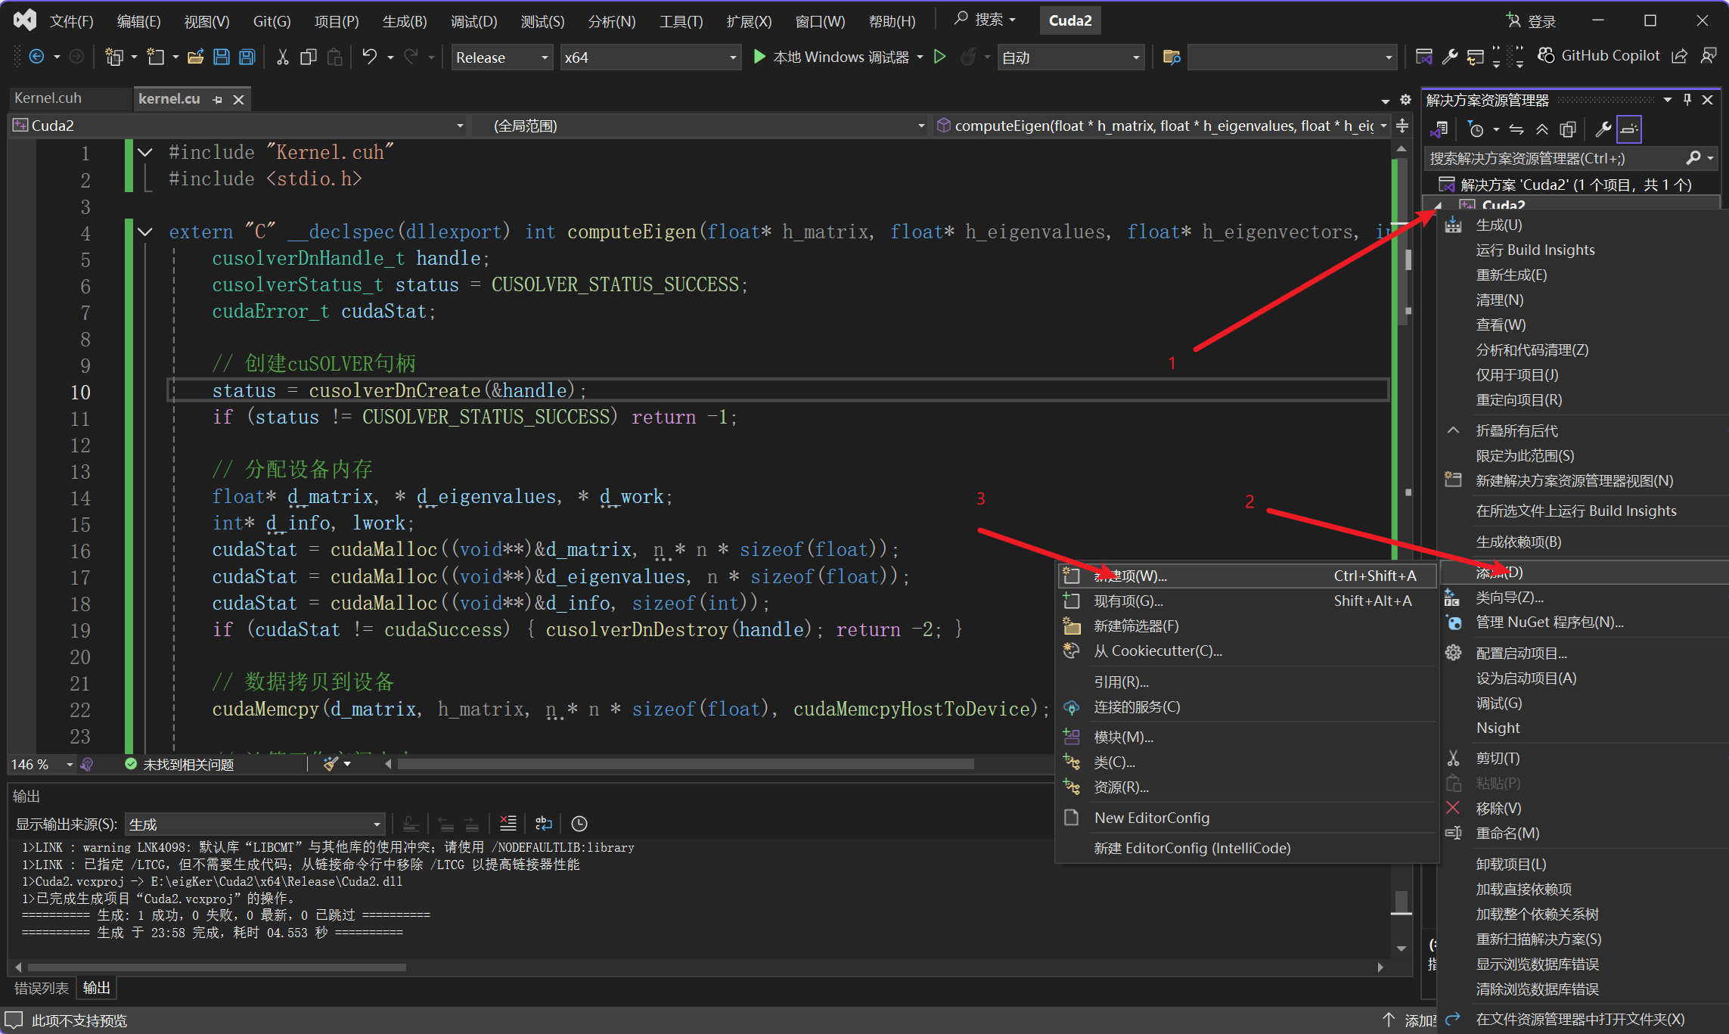1729x1034 pixels.
Task: Collapse the extern computeEigen function block
Action: point(145,231)
